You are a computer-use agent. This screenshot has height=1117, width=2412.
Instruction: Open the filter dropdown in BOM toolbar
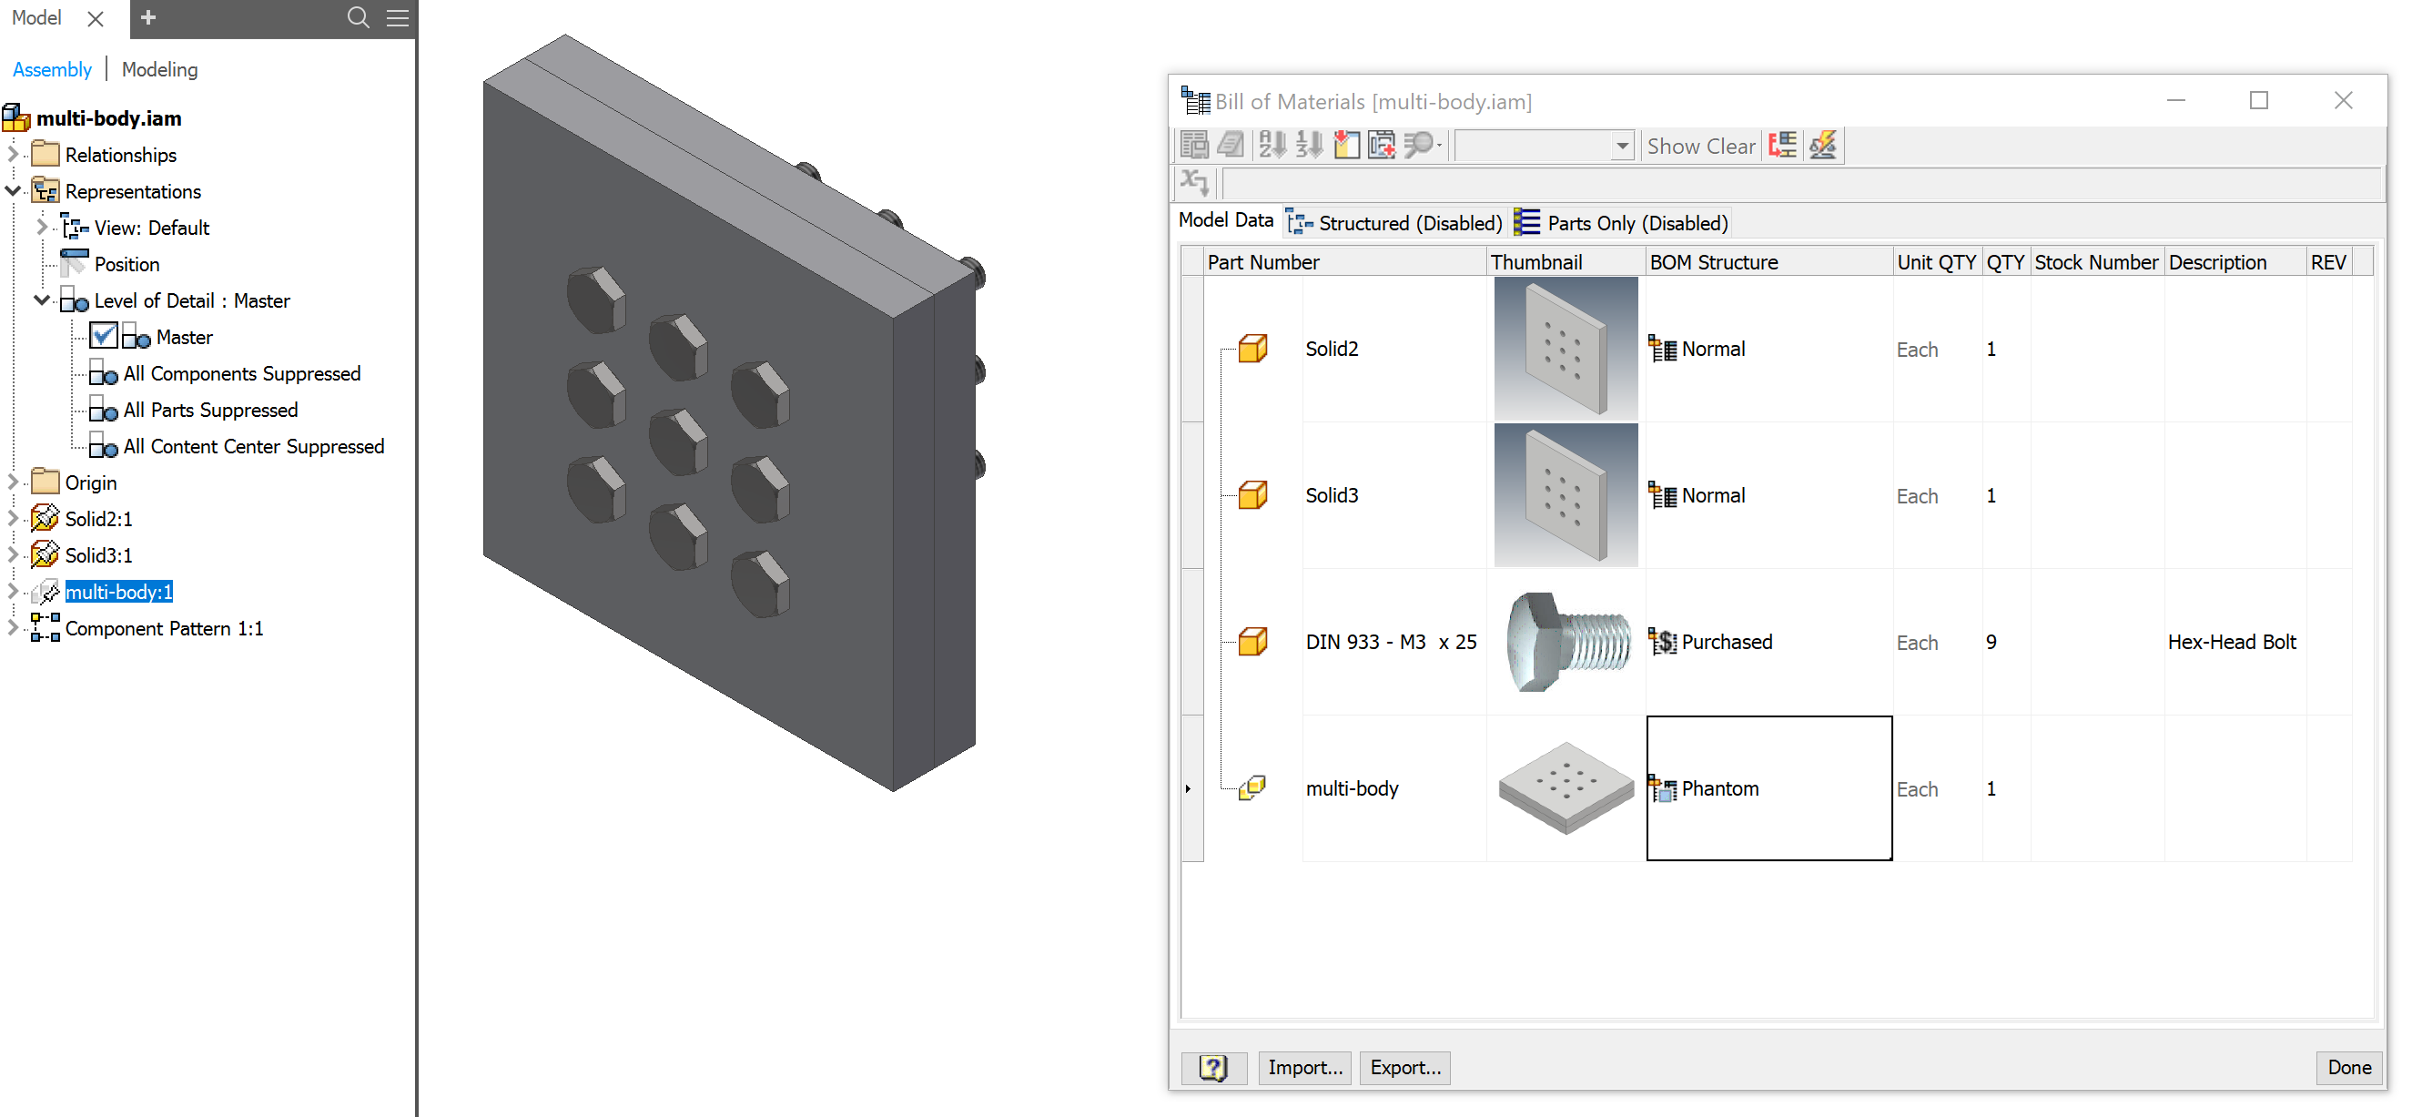point(1623,145)
